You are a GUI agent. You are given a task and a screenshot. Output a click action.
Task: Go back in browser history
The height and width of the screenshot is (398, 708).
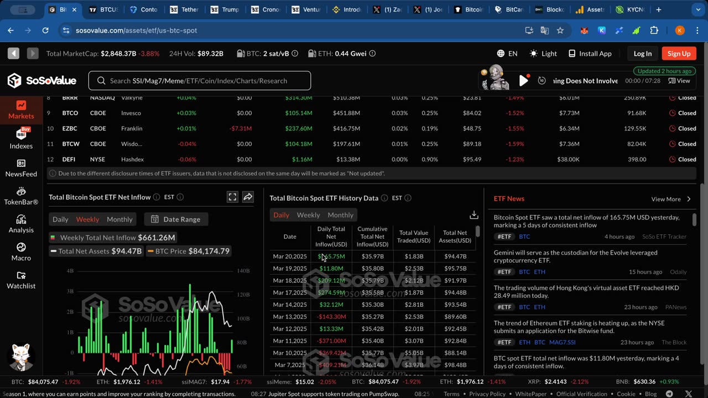click(11, 30)
